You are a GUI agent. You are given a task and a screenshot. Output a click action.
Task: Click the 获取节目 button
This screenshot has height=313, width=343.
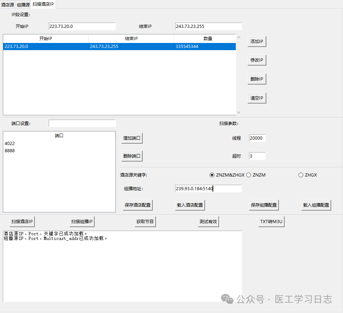[145, 222]
